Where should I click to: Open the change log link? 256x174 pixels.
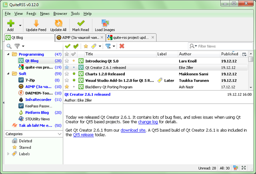[x=148, y=122]
